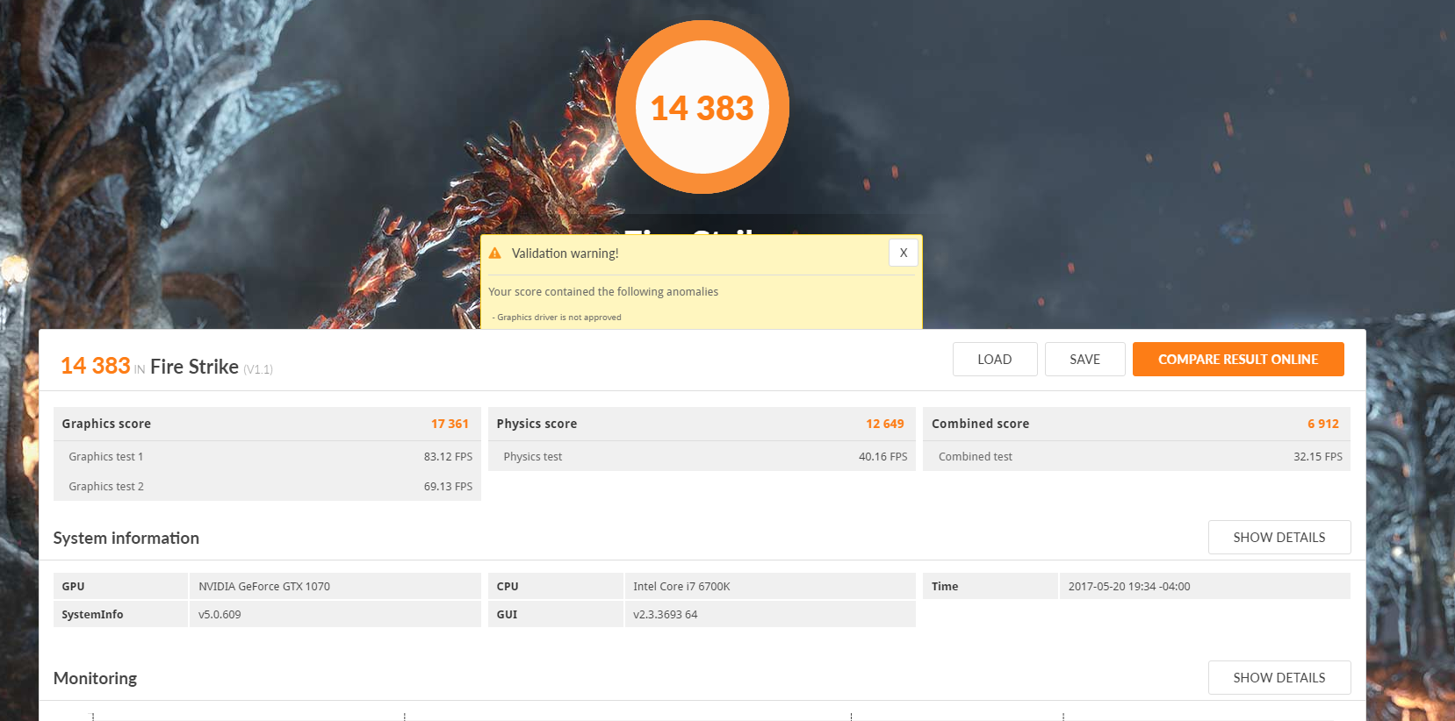Show details for Monitoring
The width and height of the screenshot is (1455, 721).
(x=1279, y=678)
